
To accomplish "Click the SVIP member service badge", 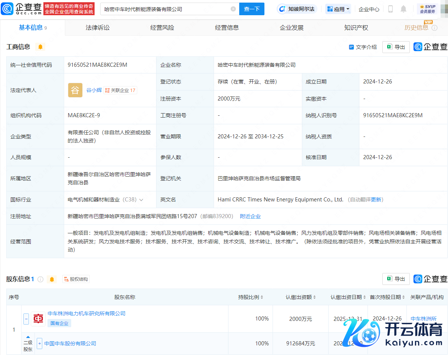I will pyautogui.click(x=427, y=9).
